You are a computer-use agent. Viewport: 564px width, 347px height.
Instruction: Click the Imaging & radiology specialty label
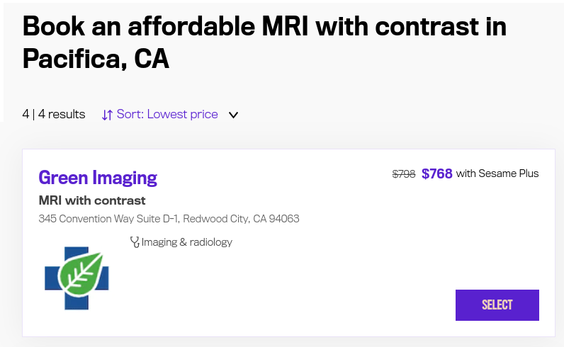pyautogui.click(x=186, y=242)
